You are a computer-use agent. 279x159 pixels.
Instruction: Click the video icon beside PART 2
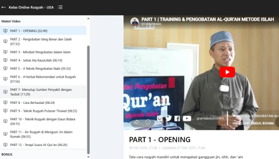coord(6,41)
